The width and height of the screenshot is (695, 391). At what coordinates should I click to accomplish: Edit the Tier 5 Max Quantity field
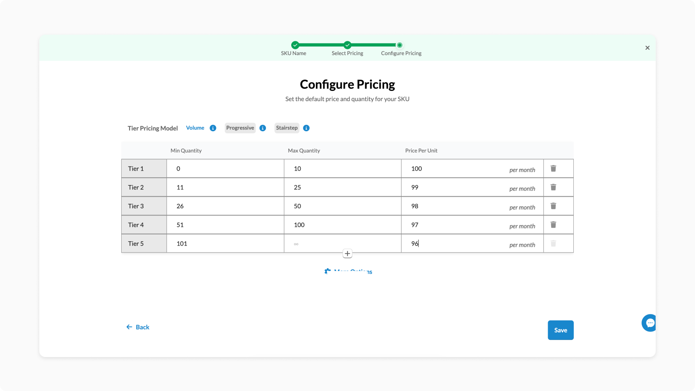click(342, 244)
